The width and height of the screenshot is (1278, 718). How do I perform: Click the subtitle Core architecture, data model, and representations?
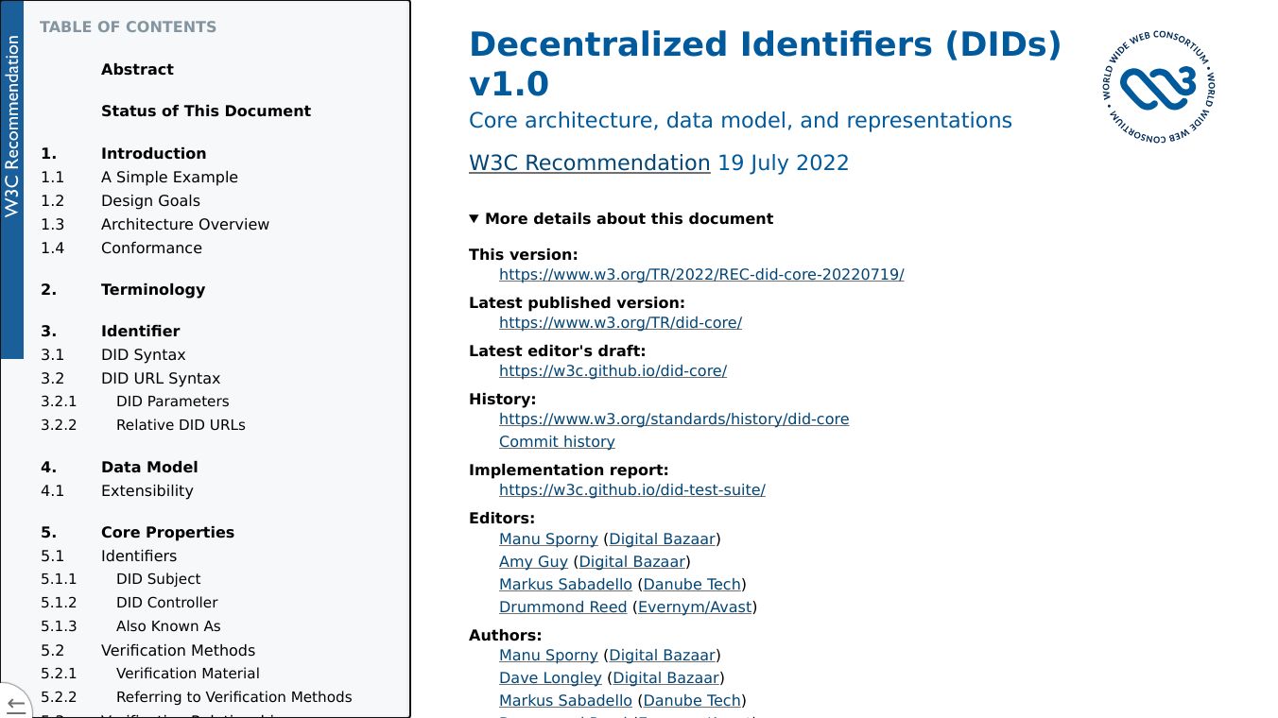click(740, 120)
